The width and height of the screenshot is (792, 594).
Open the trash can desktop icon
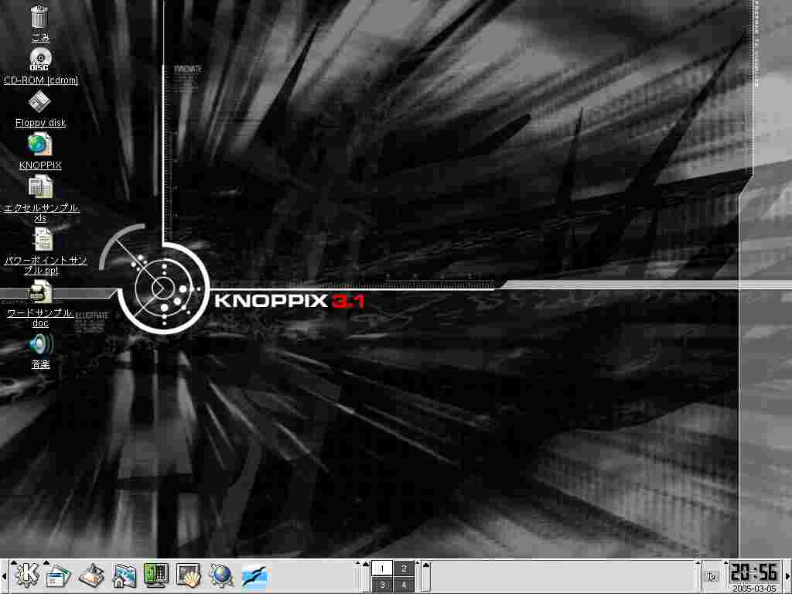click(x=40, y=17)
